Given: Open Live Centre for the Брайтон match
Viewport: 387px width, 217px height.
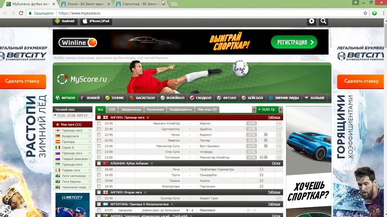Looking at the screenshot, I should click(252, 129).
